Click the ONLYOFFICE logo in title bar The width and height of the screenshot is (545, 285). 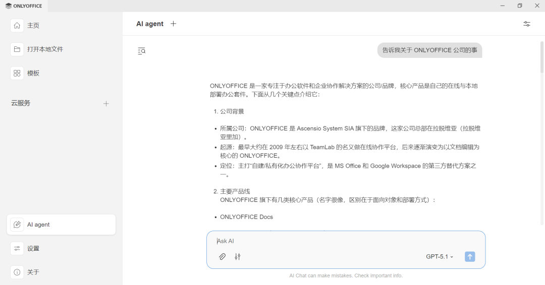pyautogui.click(x=24, y=6)
